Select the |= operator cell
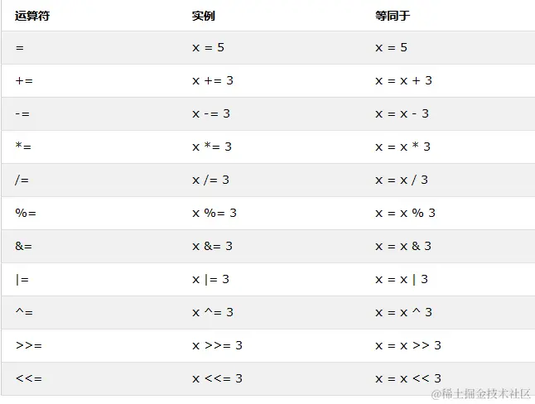535x404 pixels. pos(22,280)
